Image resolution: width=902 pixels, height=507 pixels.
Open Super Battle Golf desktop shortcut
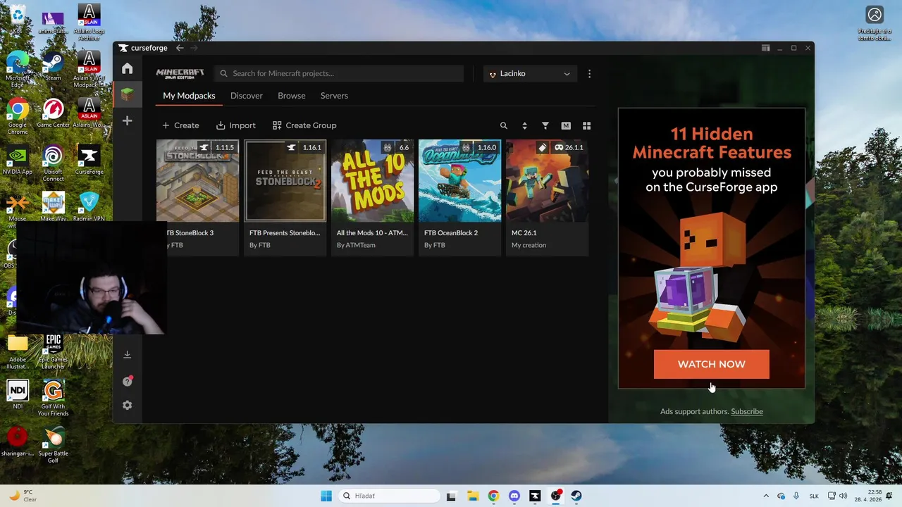pyautogui.click(x=53, y=444)
